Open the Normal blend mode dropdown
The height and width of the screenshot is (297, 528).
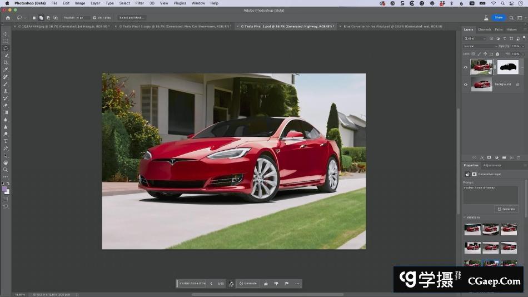tap(478, 46)
